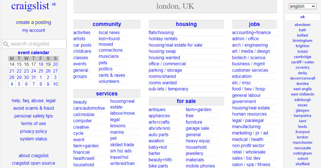
Task: Open the event calendar heading link
Action: pyautogui.click(x=34, y=53)
